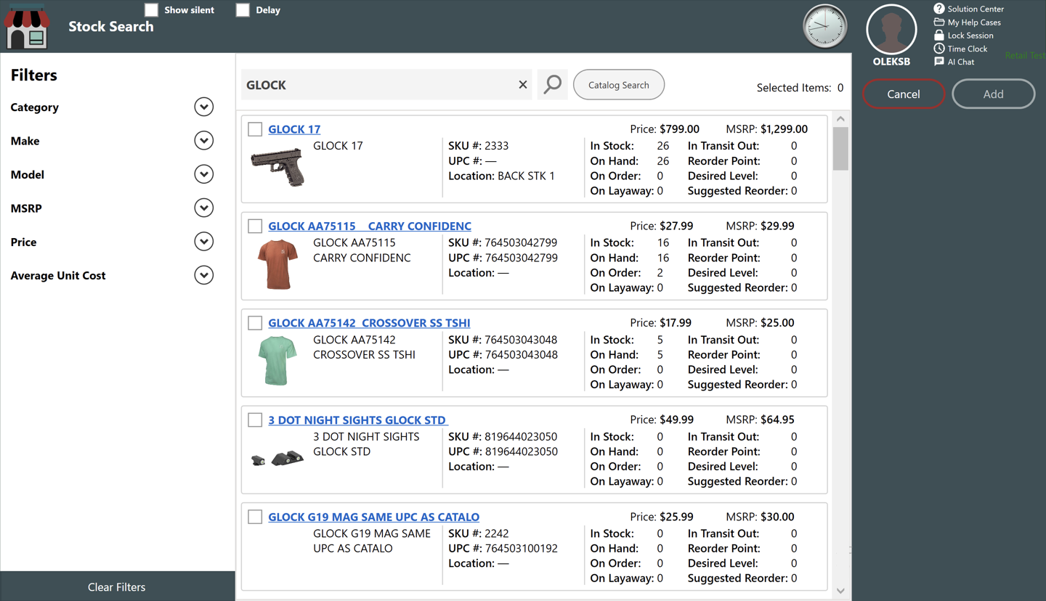Expand the Model filter
This screenshot has height=601, width=1046.
click(x=204, y=174)
